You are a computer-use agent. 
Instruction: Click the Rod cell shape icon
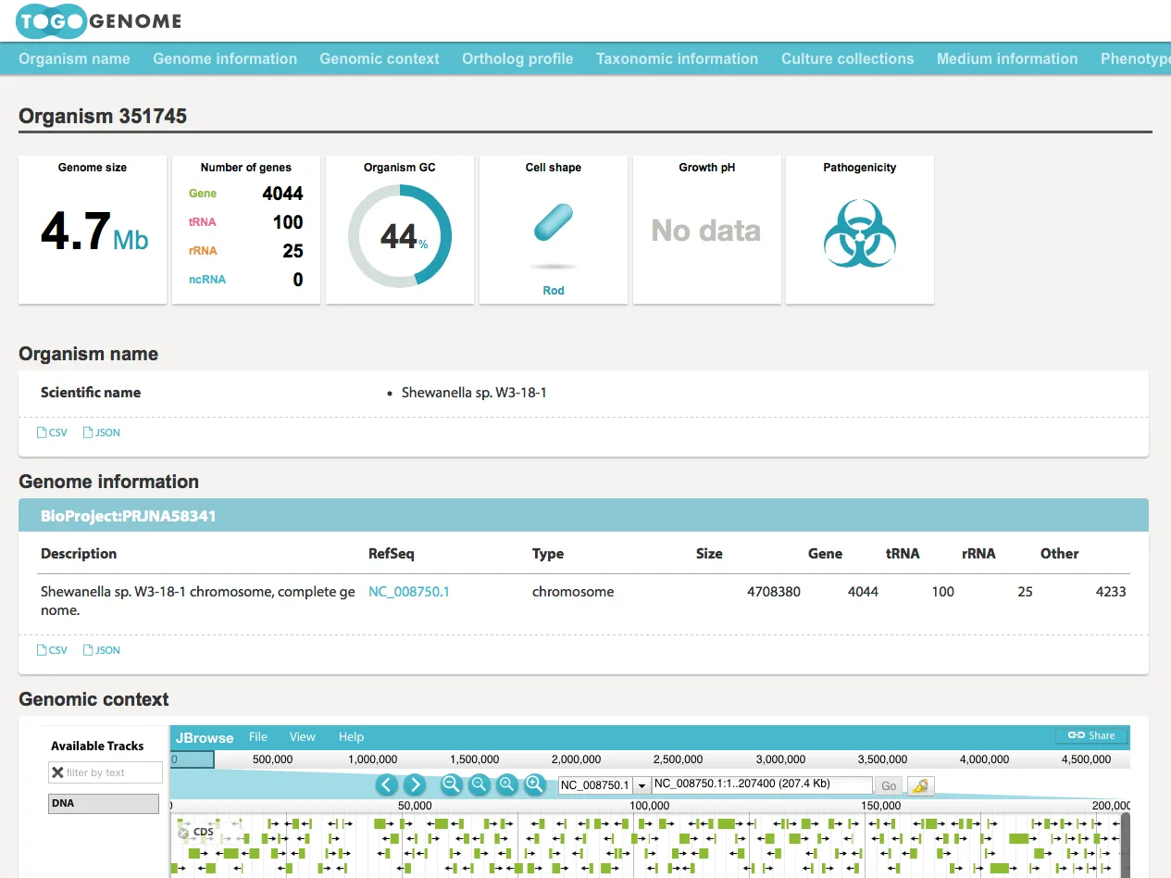click(x=554, y=224)
